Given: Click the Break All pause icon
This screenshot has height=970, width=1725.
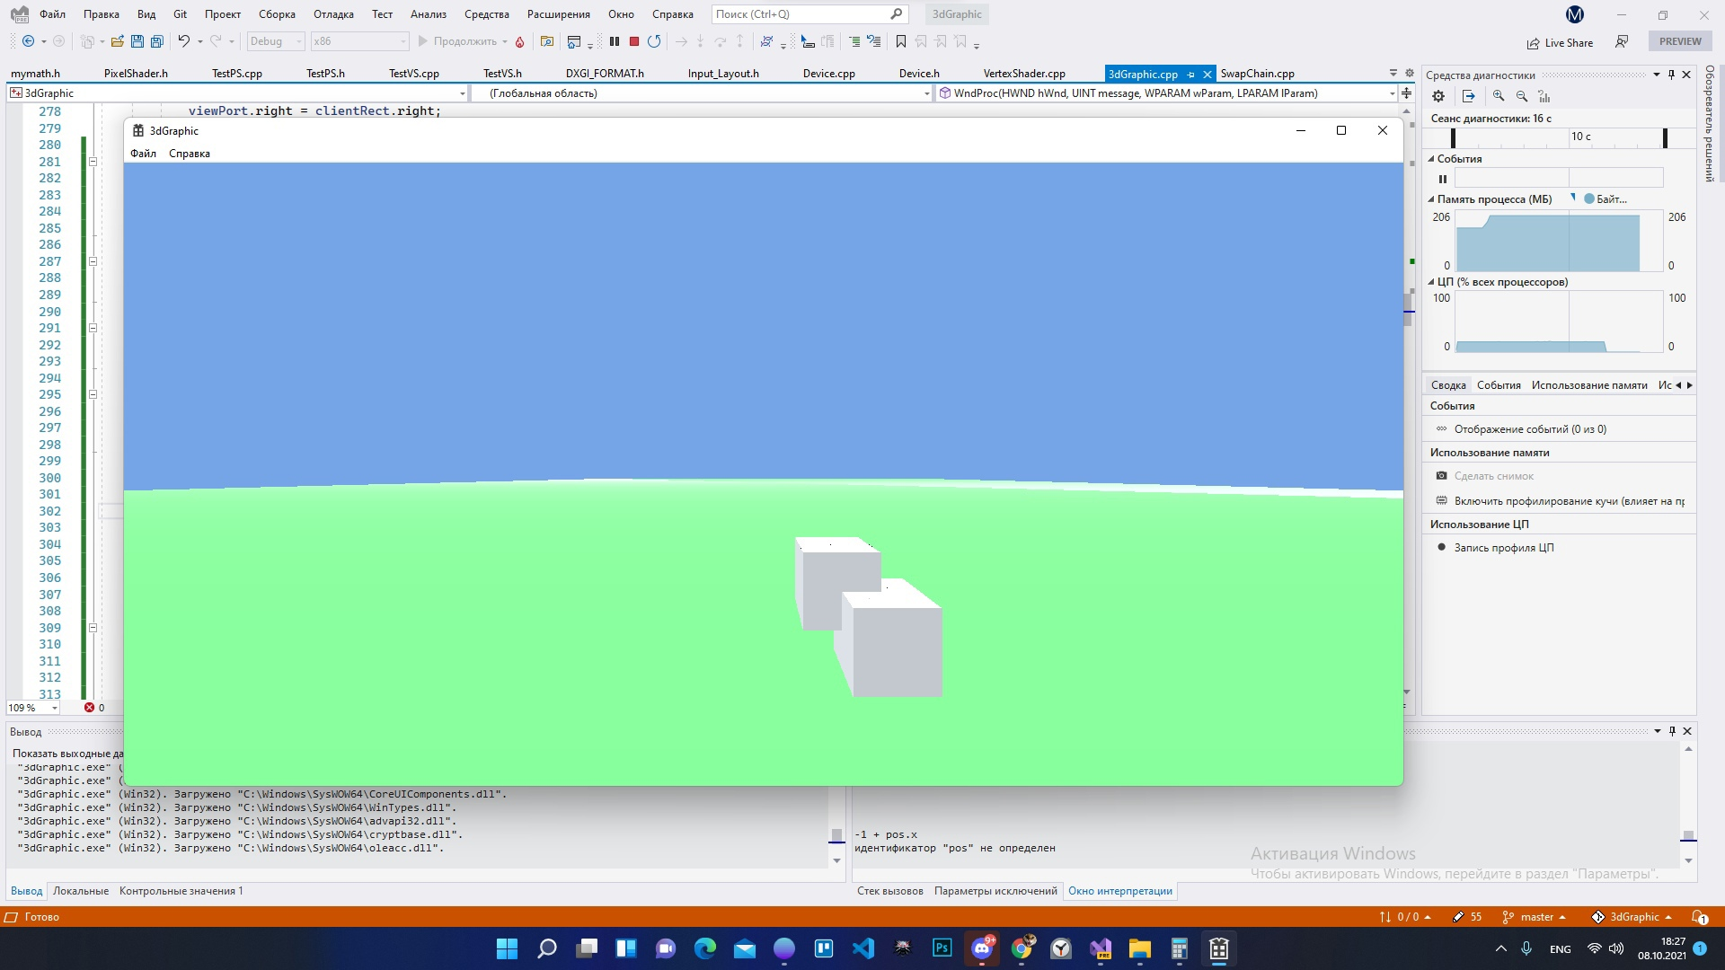Looking at the screenshot, I should 615,41.
